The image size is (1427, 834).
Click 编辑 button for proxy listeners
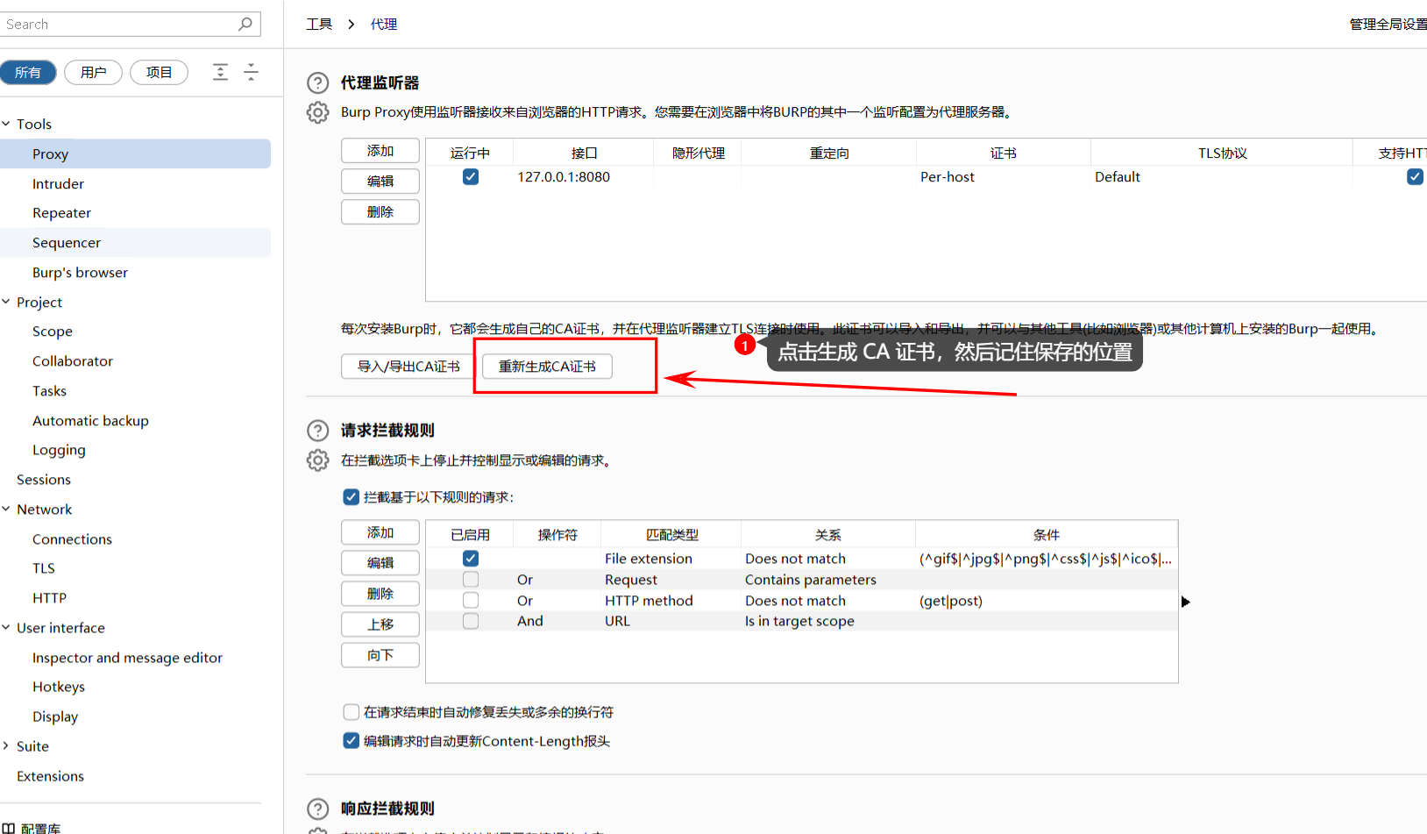tap(380, 182)
